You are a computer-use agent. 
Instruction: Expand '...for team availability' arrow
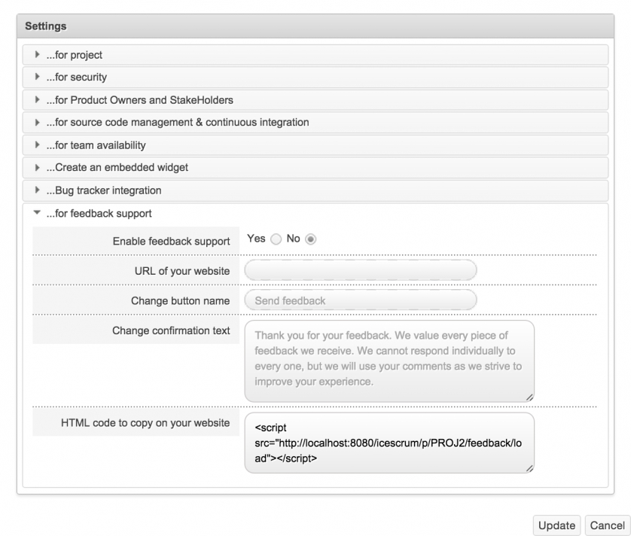coord(37,145)
